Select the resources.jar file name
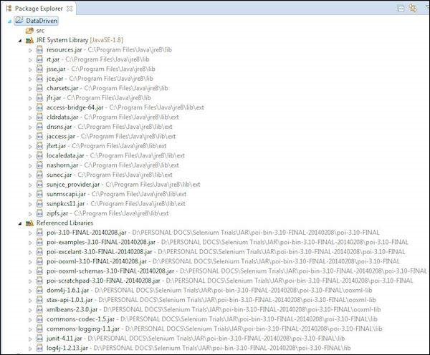430x355 pixels. pos(64,50)
